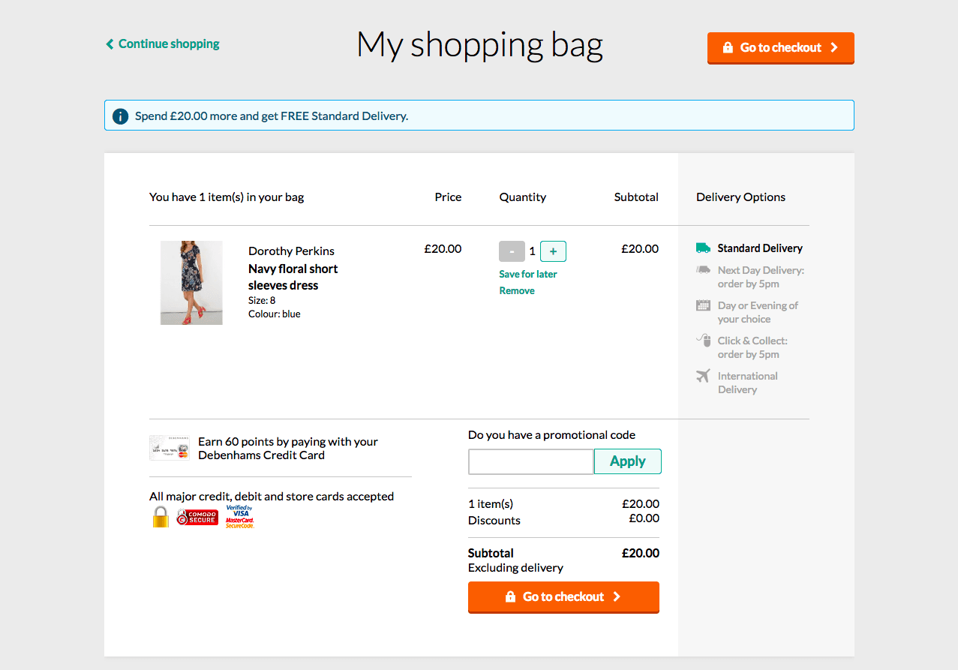
Task: Decrease the dress quantity with the minus button
Action: click(x=512, y=251)
